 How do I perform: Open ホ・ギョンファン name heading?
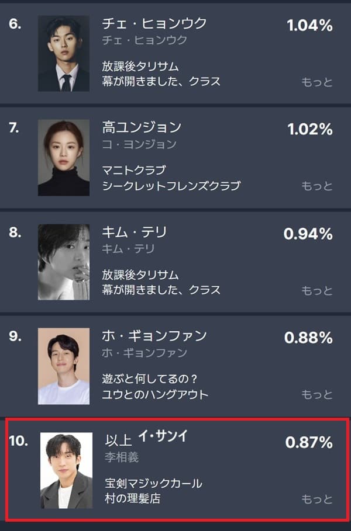(x=154, y=336)
